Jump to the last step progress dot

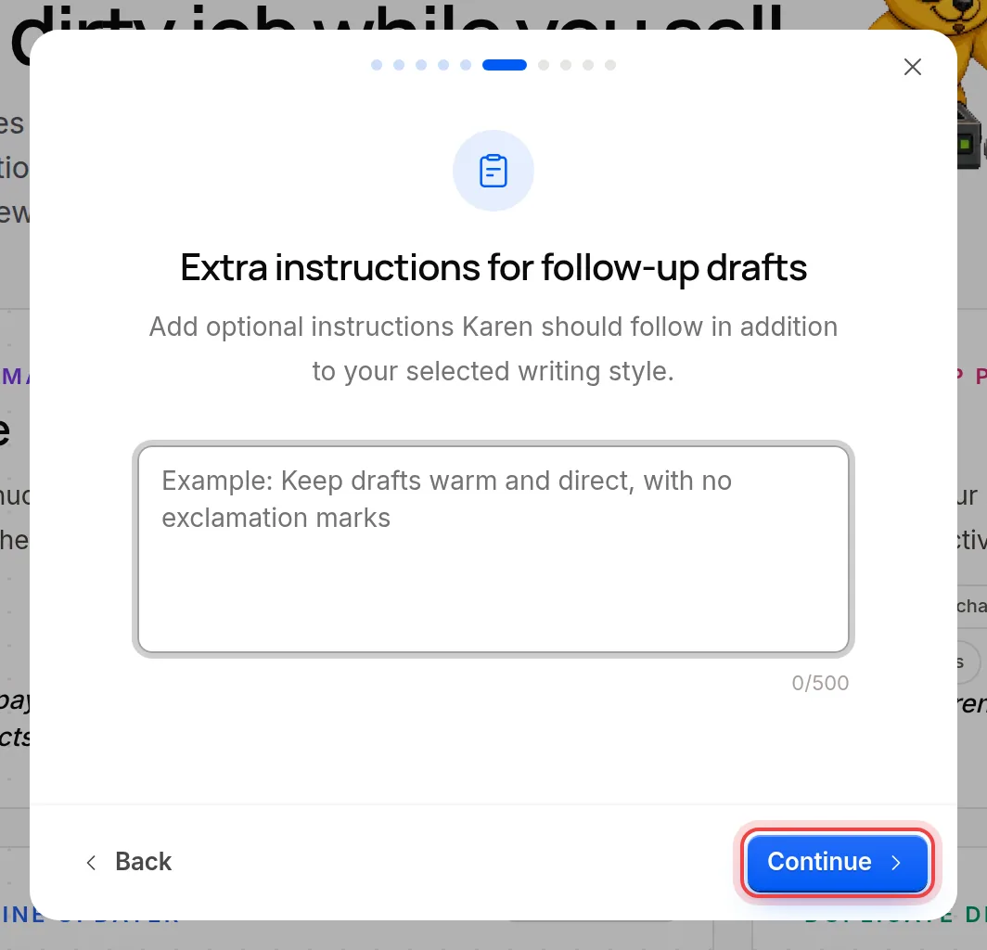coord(610,65)
